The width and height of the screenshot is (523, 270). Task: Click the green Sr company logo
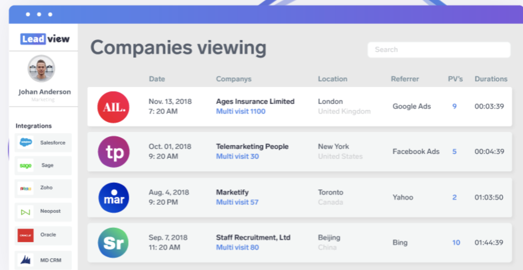coord(113,243)
